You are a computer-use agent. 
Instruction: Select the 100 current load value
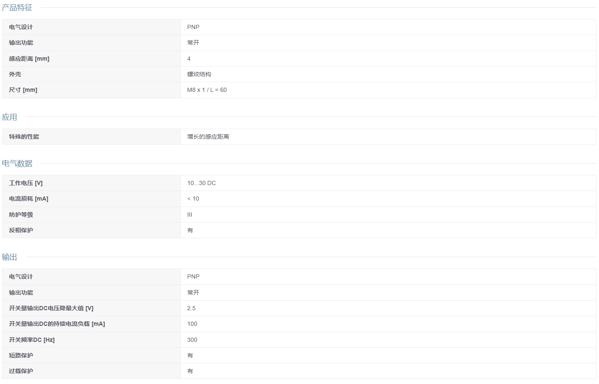[192, 324]
